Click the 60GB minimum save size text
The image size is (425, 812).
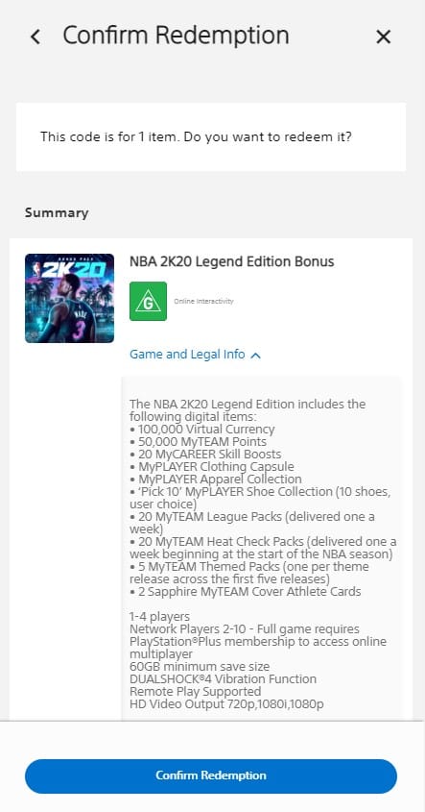(200, 667)
